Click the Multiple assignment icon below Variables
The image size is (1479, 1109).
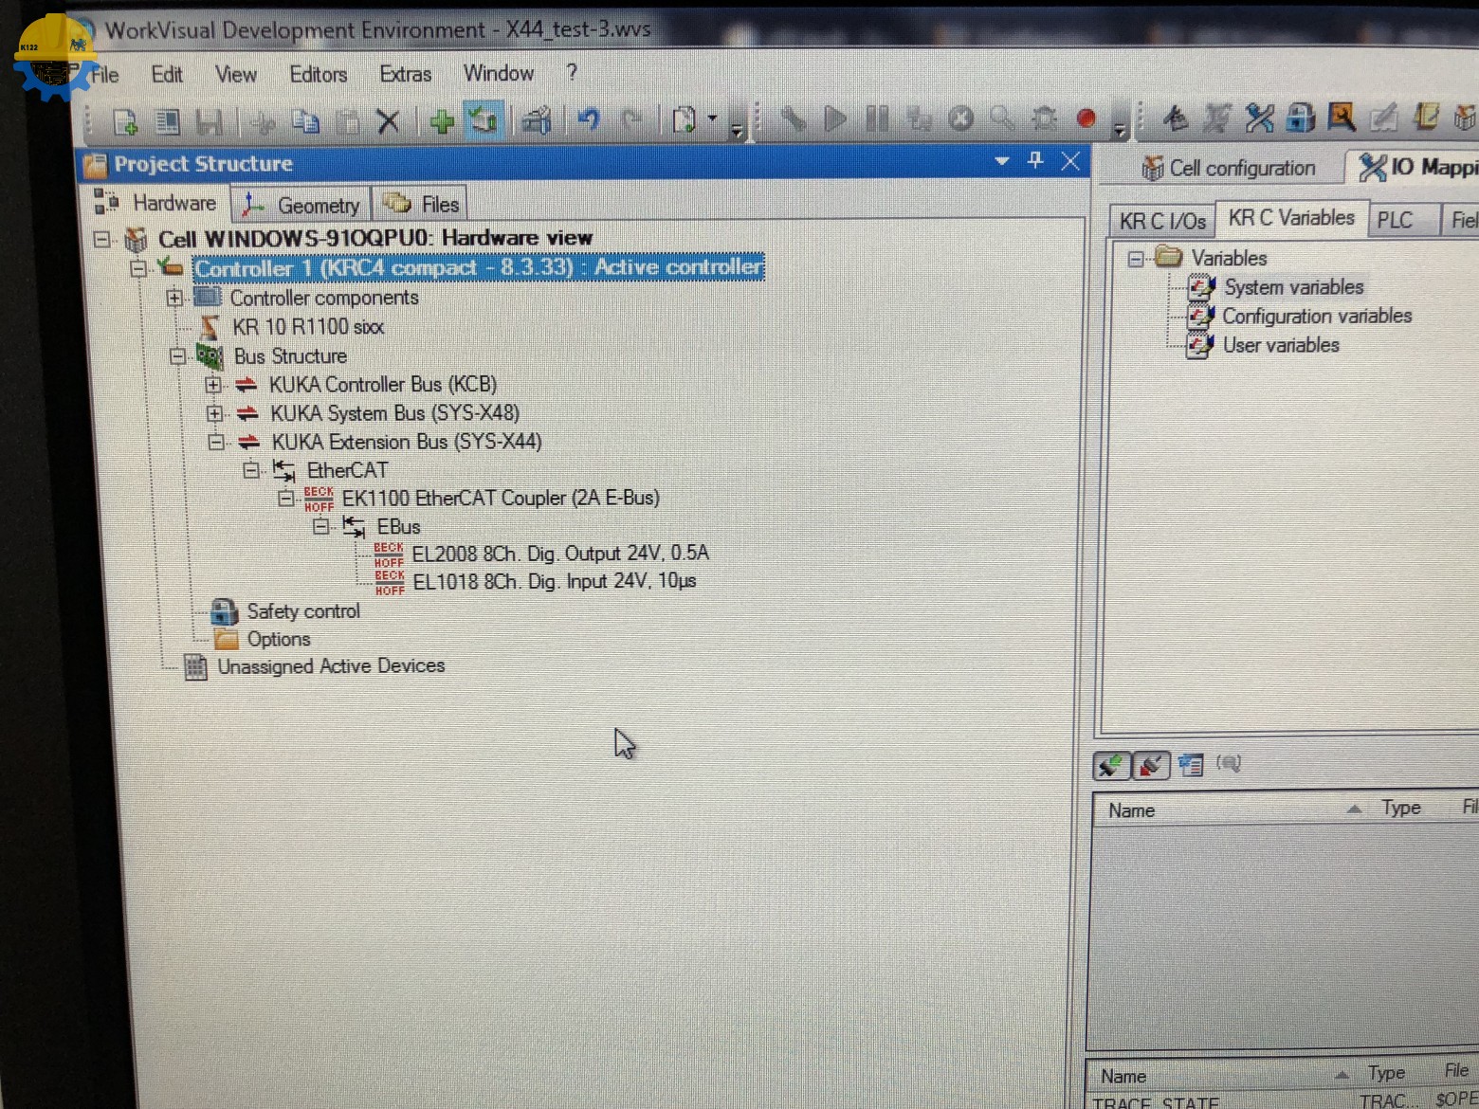pyautogui.click(x=1191, y=764)
